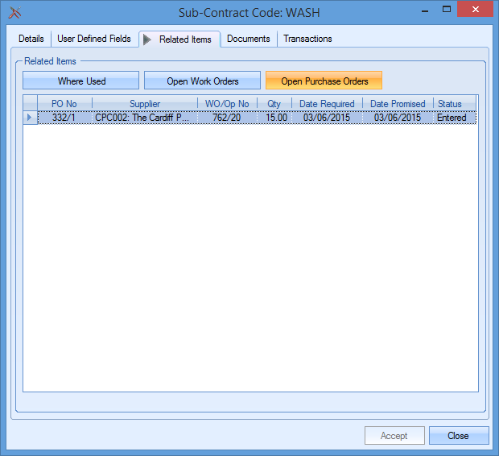Click the Status column header
This screenshot has width=499, height=456.
click(450, 104)
